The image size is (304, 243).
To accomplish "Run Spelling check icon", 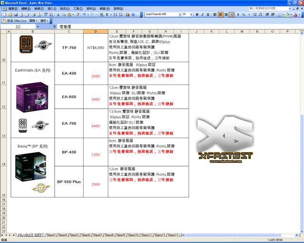I will click(x=46, y=15).
